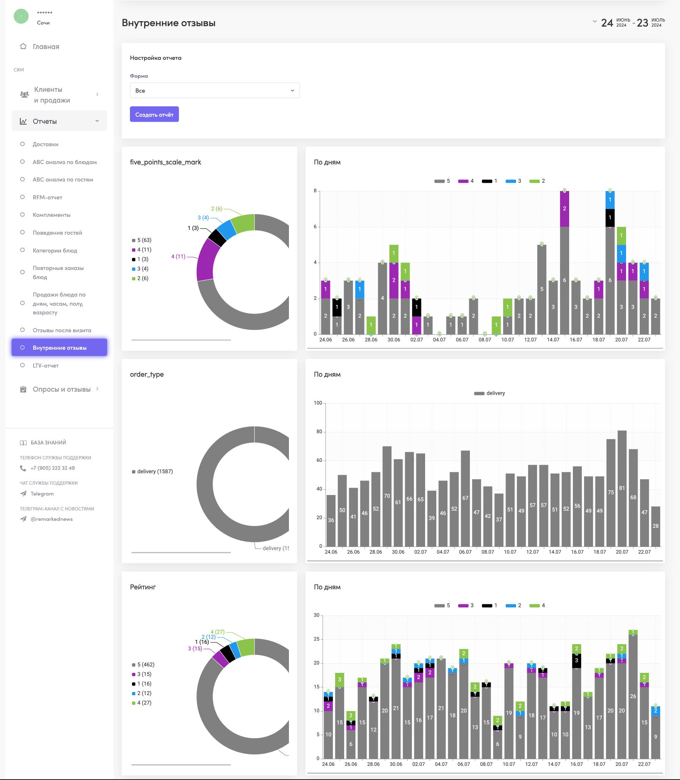Viewport: 680px width, 780px height.
Task: Select the Комплементы radio bullet
Action: pyautogui.click(x=22, y=215)
